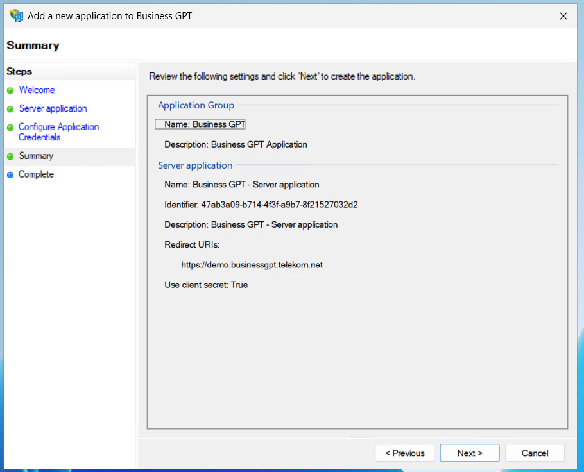
Task: Select the Complete step in sidebar
Action: (x=36, y=174)
